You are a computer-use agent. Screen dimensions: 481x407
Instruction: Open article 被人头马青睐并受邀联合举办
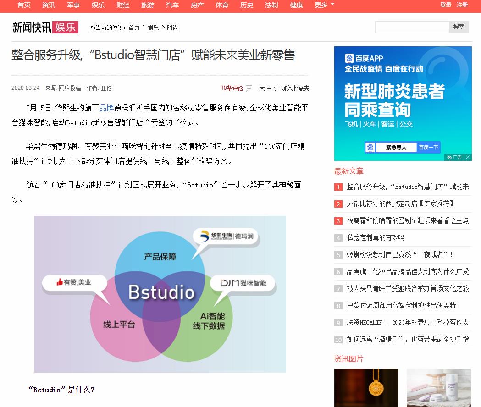[x=408, y=288]
